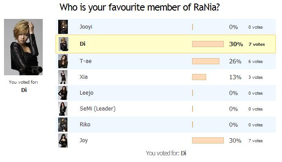The image size is (282, 162).
Task: Open Riko's thumbnail photo
Action: [63, 125]
